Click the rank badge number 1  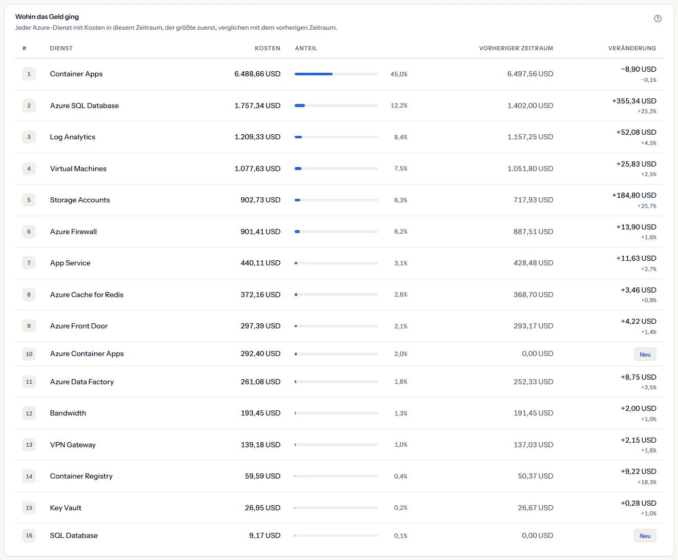29,74
